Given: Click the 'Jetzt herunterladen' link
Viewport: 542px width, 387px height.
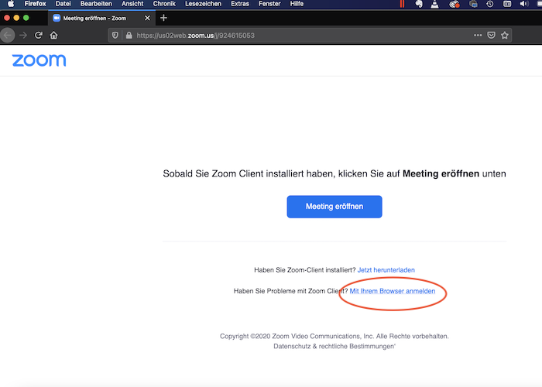Looking at the screenshot, I should coord(386,270).
